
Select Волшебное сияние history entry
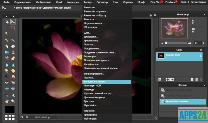pos(183,102)
